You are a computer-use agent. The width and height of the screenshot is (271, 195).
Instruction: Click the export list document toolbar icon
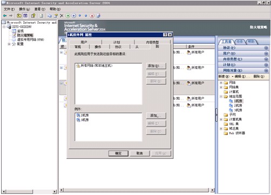point(41,16)
